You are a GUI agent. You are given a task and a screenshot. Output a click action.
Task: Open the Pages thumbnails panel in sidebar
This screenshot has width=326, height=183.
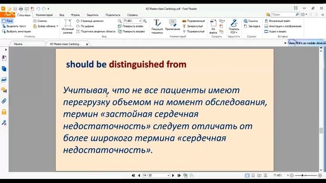[x=4, y=69]
